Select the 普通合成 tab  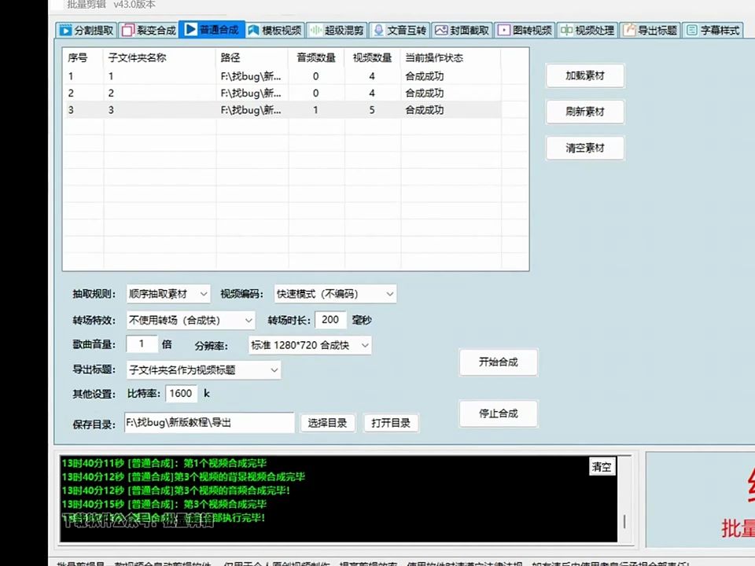click(212, 30)
